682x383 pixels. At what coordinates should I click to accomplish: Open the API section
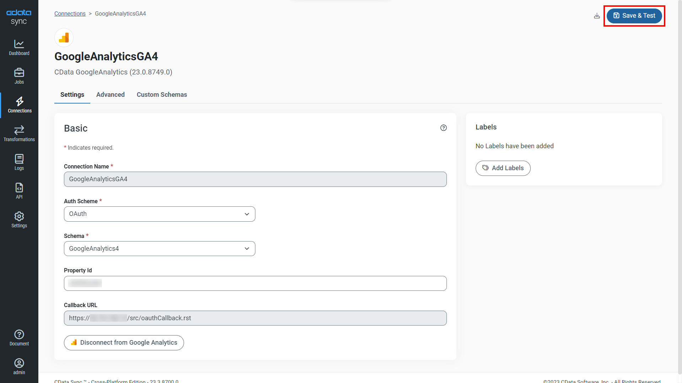pyautogui.click(x=19, y=190)
